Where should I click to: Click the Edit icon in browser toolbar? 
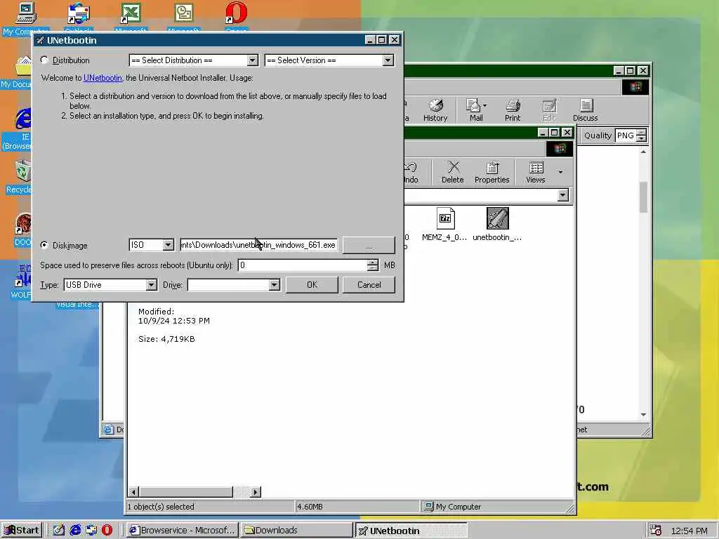point(549,110)
